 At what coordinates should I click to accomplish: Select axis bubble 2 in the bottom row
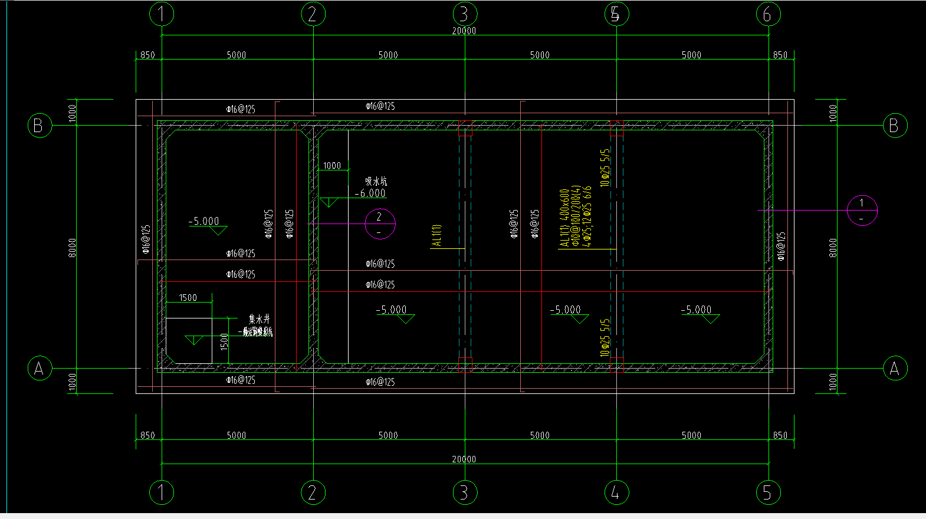pyautogui.click(x=313, y=492)
